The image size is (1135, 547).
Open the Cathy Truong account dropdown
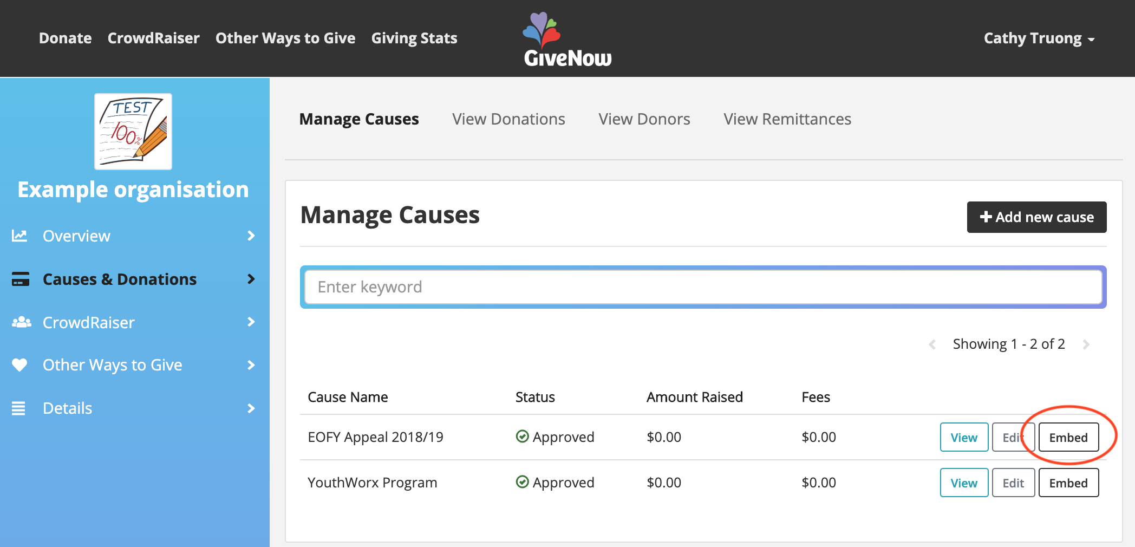1039,38
